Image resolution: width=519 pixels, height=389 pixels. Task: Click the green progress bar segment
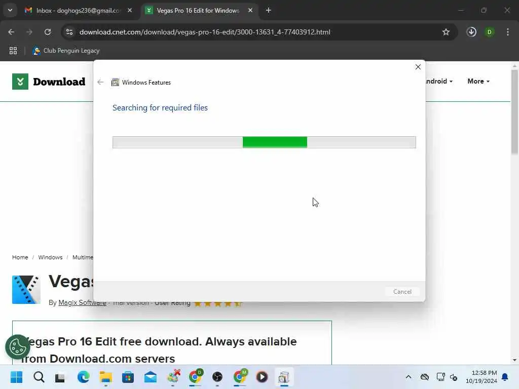275,142
